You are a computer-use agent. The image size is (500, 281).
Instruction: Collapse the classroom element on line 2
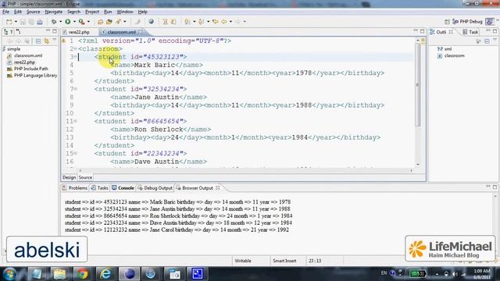click(75, 48)
